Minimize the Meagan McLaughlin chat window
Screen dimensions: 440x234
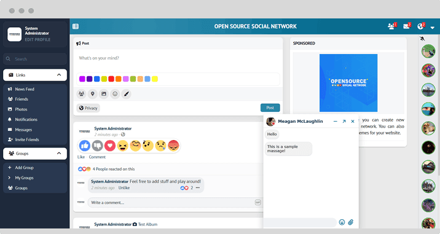(x=336, y=122)
